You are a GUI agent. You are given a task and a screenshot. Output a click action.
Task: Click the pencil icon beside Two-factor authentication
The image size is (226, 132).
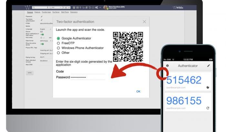point(41,20)
